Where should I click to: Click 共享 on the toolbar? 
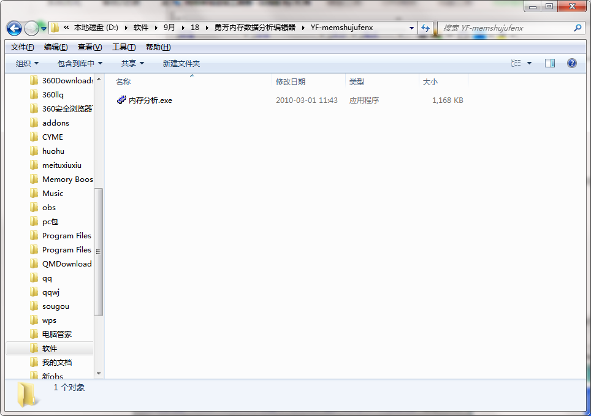(130, 62)
